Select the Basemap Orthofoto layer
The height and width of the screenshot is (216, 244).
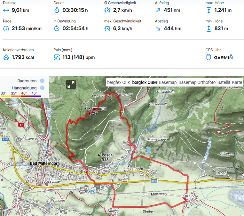pyautogui.click(x=197, y=82)
